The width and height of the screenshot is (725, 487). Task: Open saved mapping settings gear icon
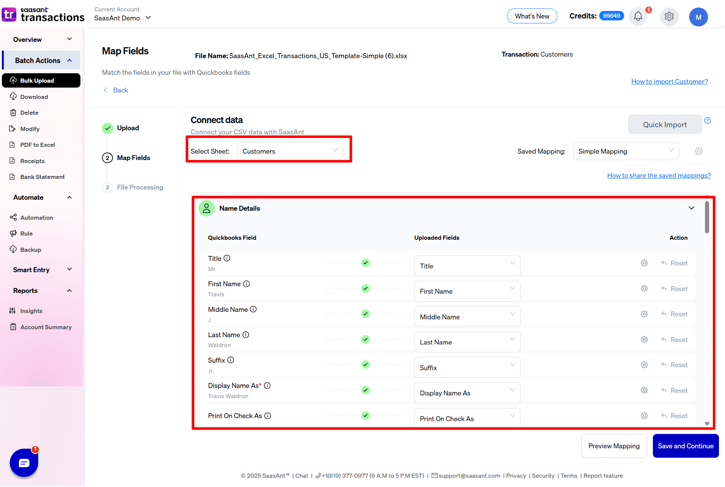click(699, 151)
